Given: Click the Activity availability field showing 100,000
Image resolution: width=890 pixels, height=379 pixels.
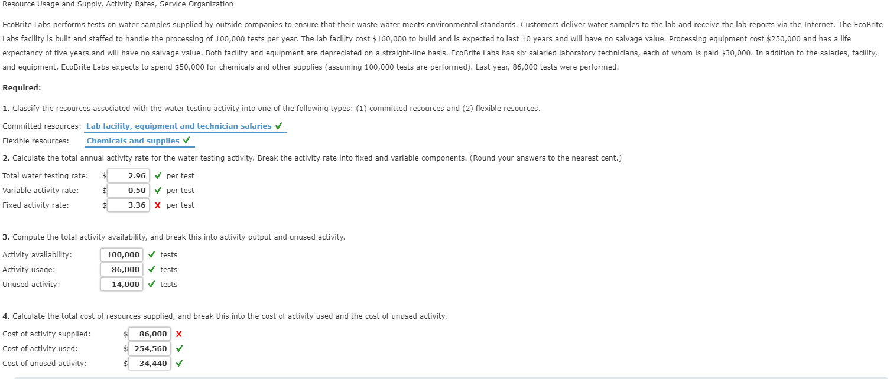Looking at the screenshot, I should pyautogui.click(x=121, y=254).
